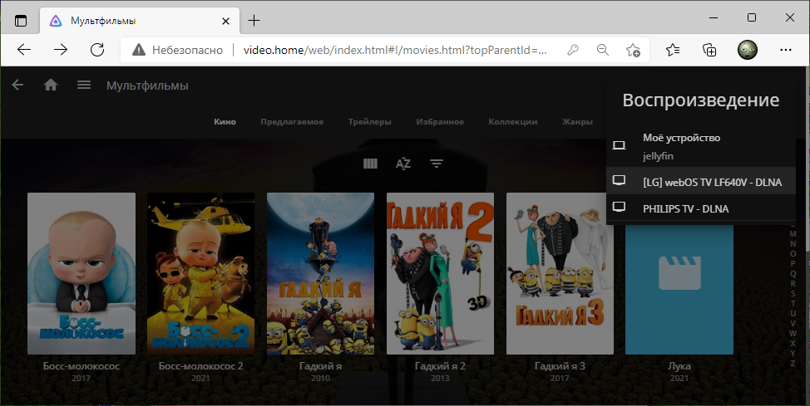The height and width of the screenshot is (406, 810).
Task: Open the A-Z sort options
Action: tap(403, 164)
